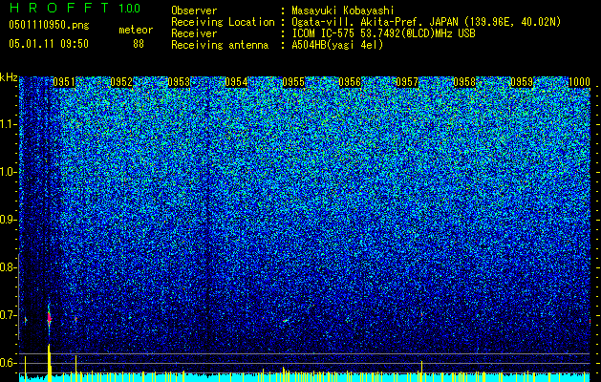Click observer name Masayuki Kobayashi

[343, 11]
